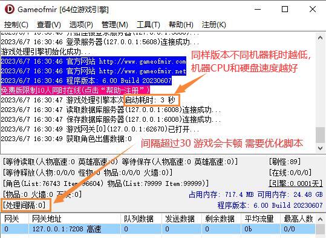Click the gateway list scroll up arrow

pyautogui.click(x=321, y=219)
